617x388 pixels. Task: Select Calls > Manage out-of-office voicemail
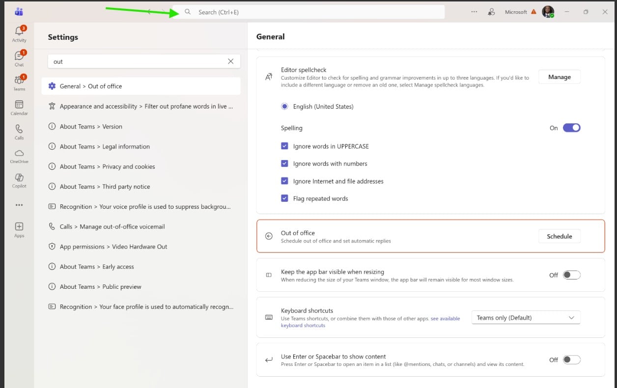tap(112, 226)
